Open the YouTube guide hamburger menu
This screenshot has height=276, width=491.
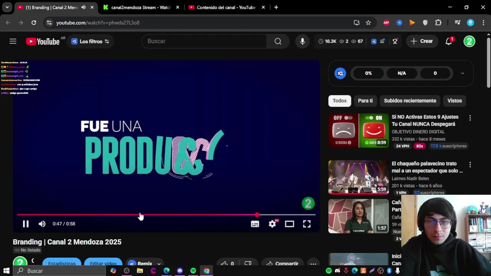13,41
